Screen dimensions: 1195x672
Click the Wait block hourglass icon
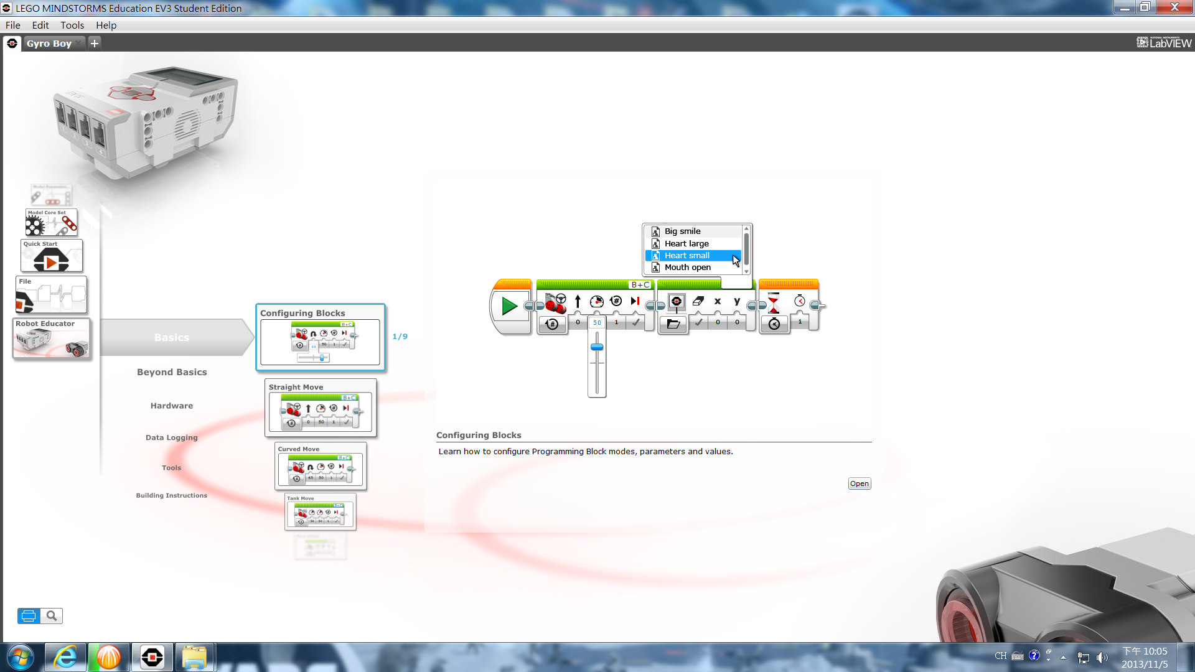[x=774, y=302]
